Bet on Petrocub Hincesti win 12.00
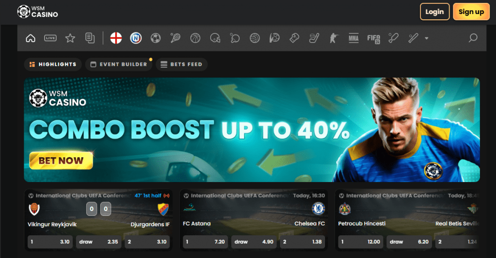This screenshot has width=496, height=258. tap(360, 242)
